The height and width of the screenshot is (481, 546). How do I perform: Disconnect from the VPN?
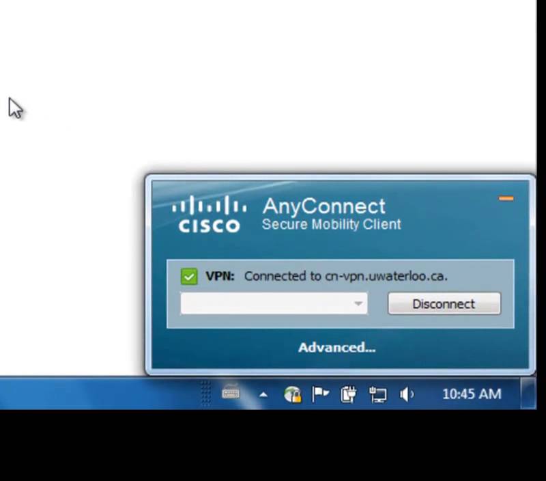pyautogui.click(x=444, y=303)
